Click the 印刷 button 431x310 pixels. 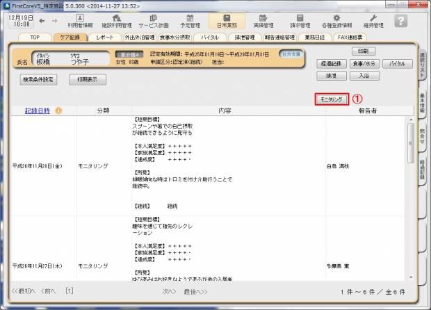coord(363,51)
